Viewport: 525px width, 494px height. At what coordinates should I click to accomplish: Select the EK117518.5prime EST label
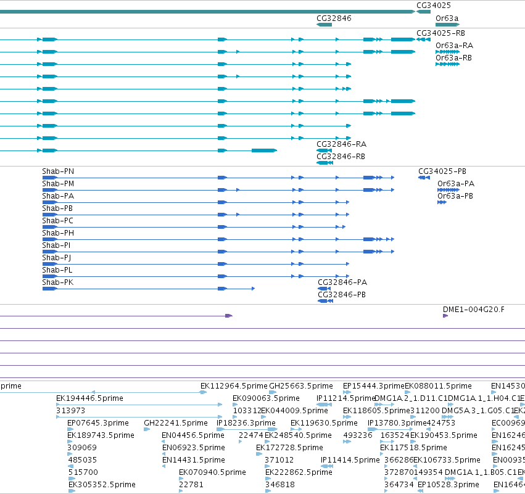coord(413,448)
